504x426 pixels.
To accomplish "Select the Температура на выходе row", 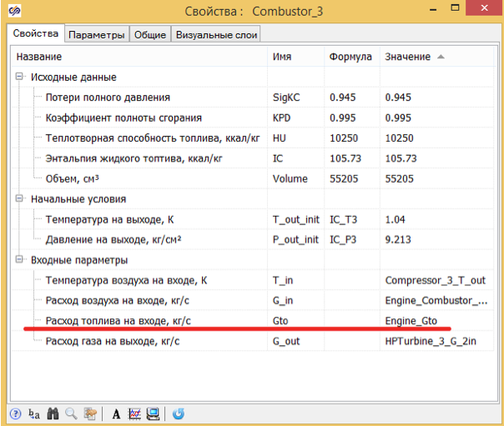I will [x=253, y=219].
